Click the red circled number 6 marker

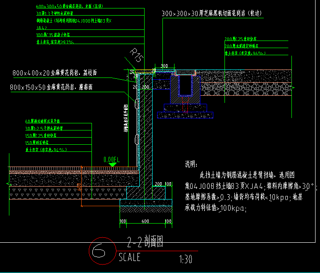point(103,251)
